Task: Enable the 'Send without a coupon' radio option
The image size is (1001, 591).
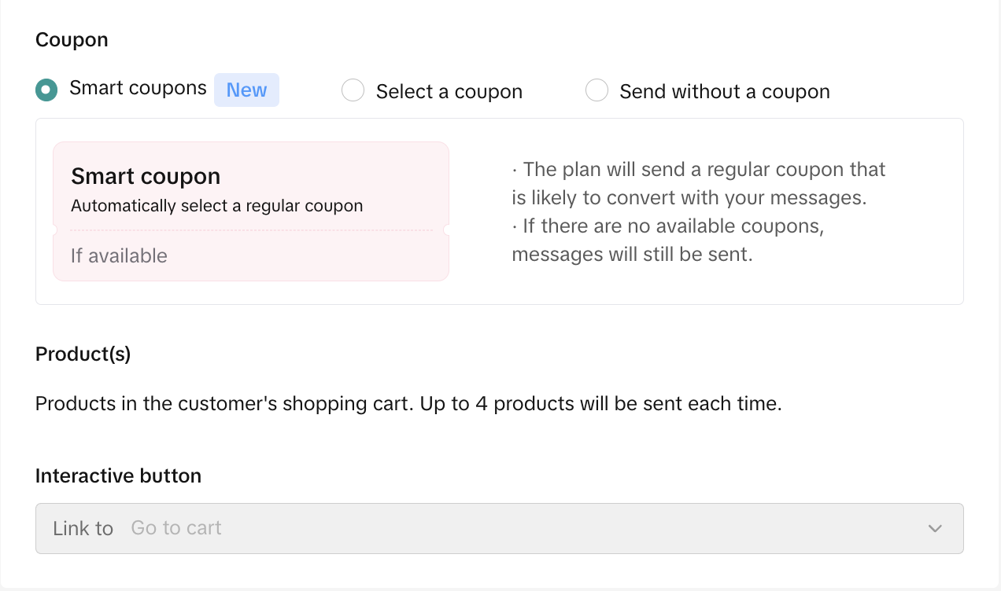Action: 597,91
